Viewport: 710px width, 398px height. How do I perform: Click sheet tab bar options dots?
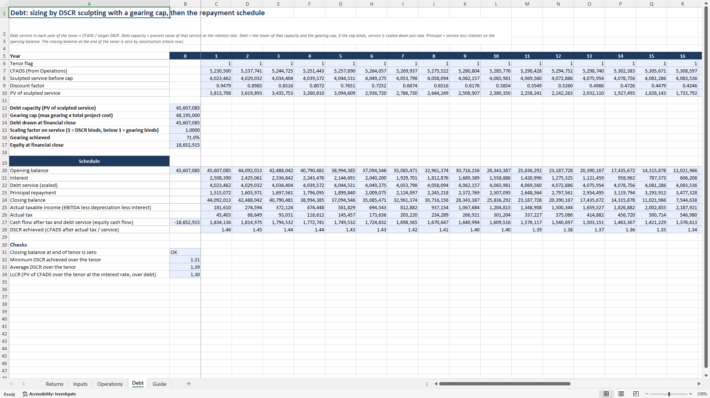(x=427, y=384)
